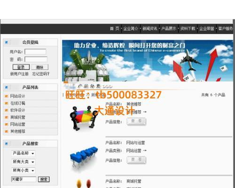The image size is (235, 188).
Task: Click the 其他推荐 category link with arrow
Action: pos(136,112)
